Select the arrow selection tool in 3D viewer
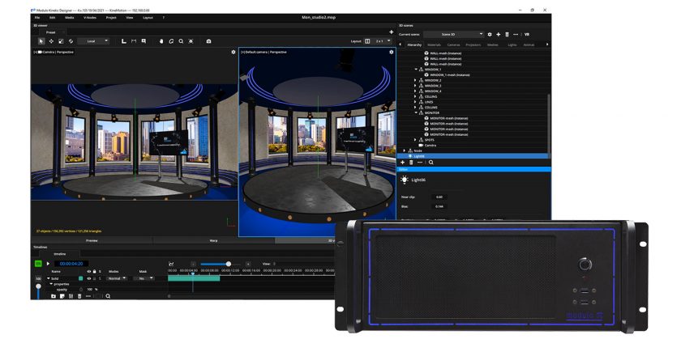 41,41
